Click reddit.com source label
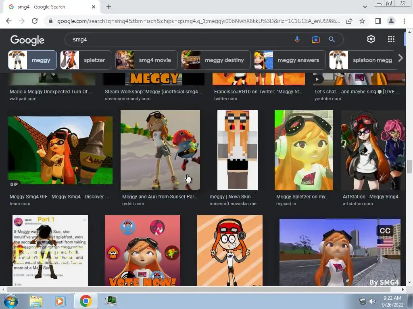This screenshot has width=413, height=309. [x=133, y=204]
